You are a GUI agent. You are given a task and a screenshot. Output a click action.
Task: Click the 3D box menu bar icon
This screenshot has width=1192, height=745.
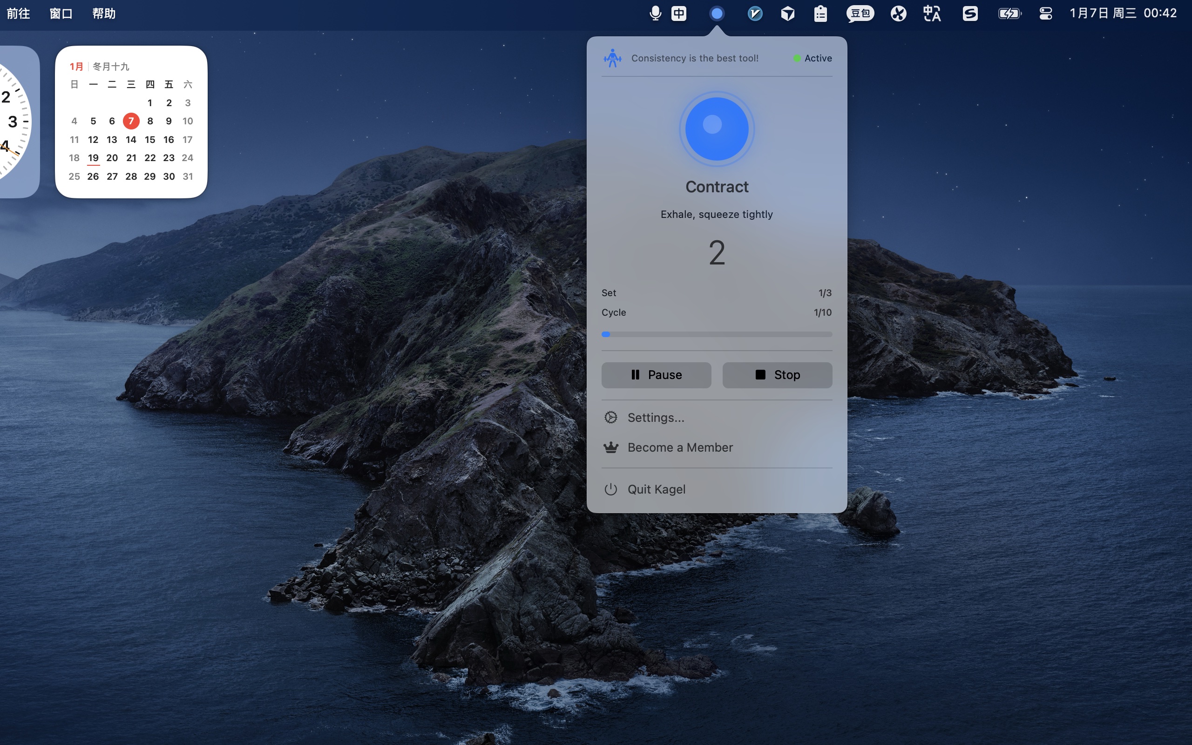point(788,14)
